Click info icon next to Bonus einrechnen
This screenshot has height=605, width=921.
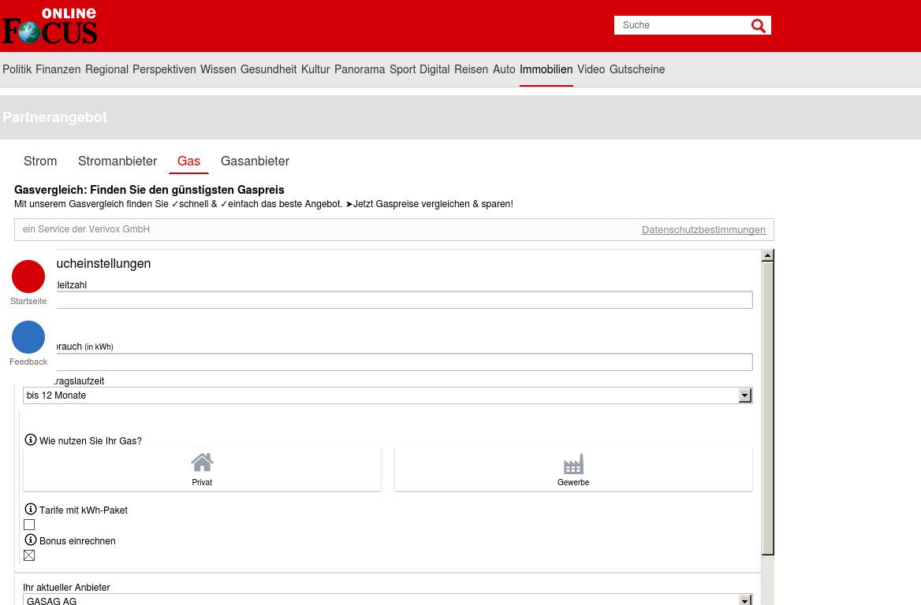point(31,540)
